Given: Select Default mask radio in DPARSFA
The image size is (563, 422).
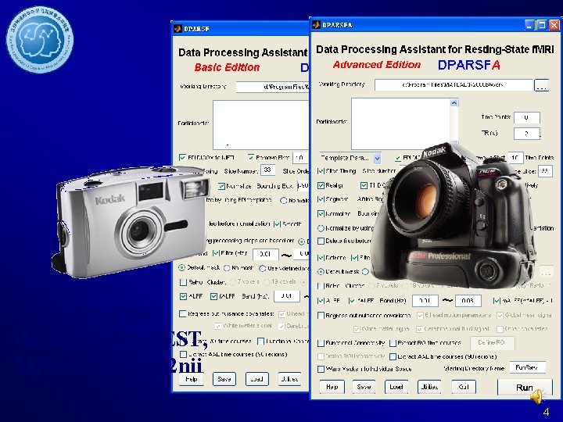Looking at the screenshot, I should pos(321,272).
